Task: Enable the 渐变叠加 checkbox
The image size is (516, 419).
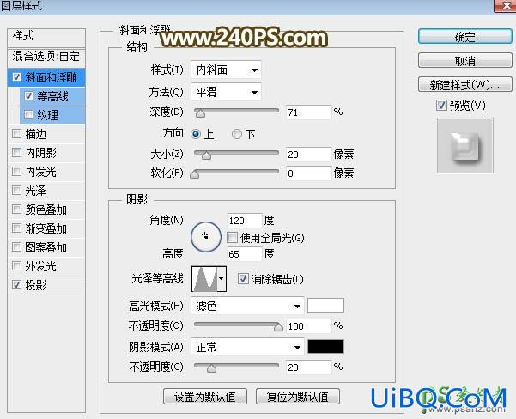Action: tap(17, 228)
